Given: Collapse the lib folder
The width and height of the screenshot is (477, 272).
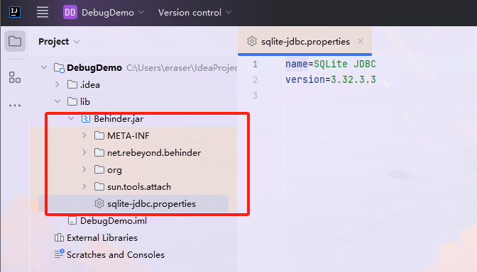Looking at the screenshot, I should (57, 101).
